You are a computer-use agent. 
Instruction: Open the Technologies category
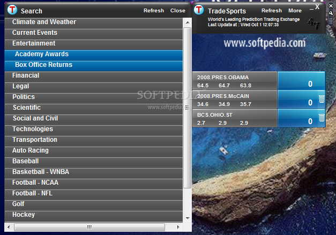(94, 130)
